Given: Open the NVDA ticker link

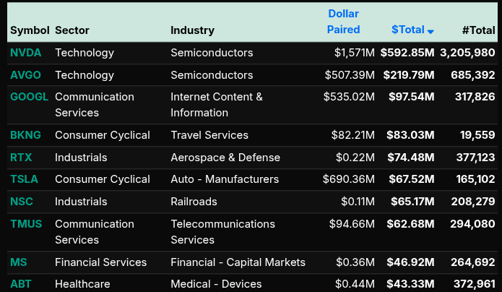Looking at the screenshot, I should (x=25, y=53).
